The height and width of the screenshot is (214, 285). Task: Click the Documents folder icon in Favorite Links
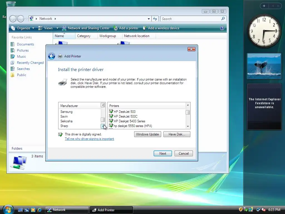(13, 44)
